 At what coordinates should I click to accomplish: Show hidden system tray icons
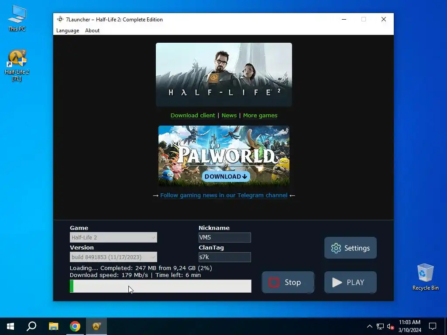coord(369,326)
